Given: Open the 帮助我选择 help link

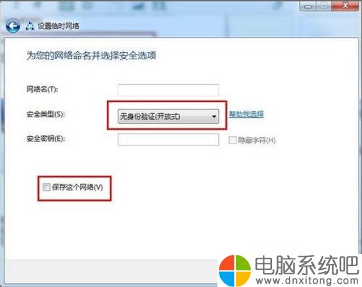Looking at the screenshot, I should coord(246,114).
